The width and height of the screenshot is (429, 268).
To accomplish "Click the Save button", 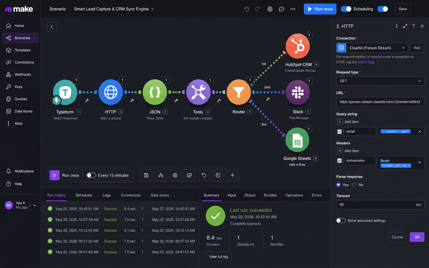I will [403, 9].
